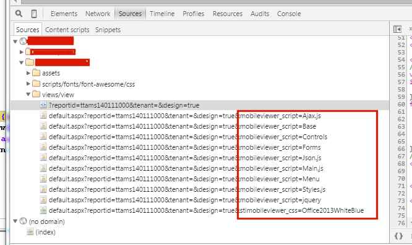412x245 pixels.
Task: Open the Timeline panel
Action: click(x=162, y=14)
